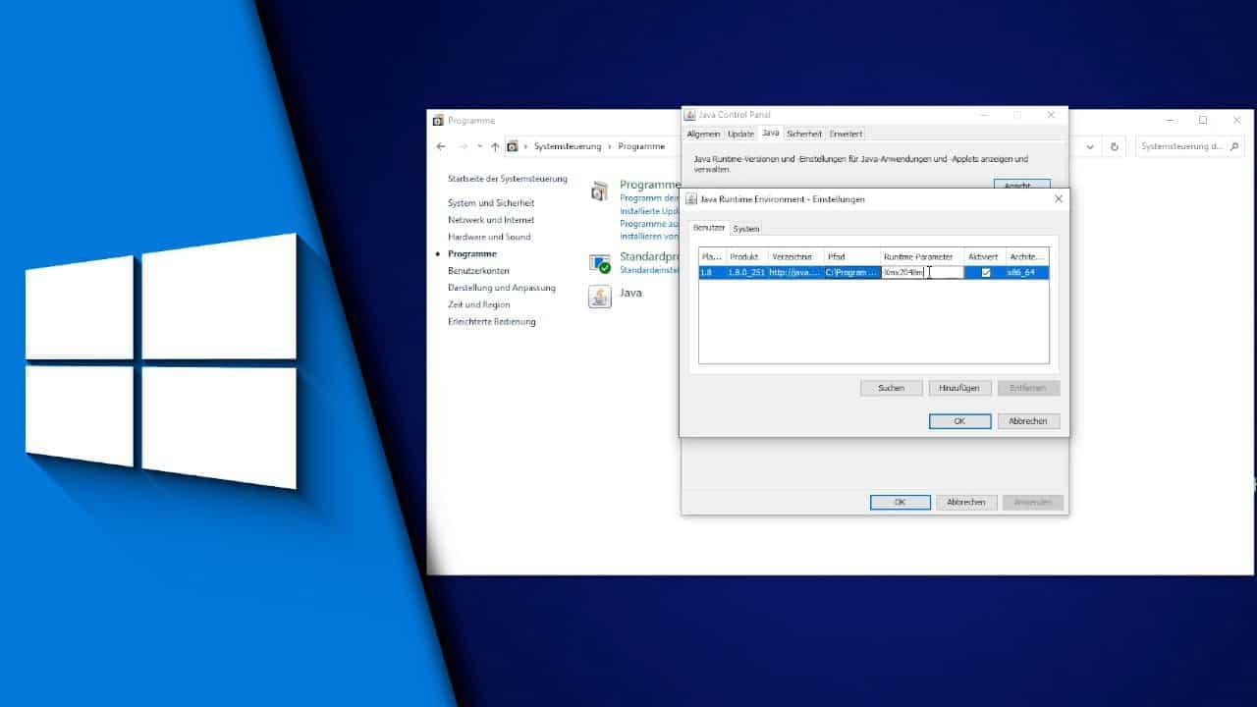Confirm with OK in Java Runtime Environment dialog
Viewport: 1257px width, 707px height.
tap(959, 421)
